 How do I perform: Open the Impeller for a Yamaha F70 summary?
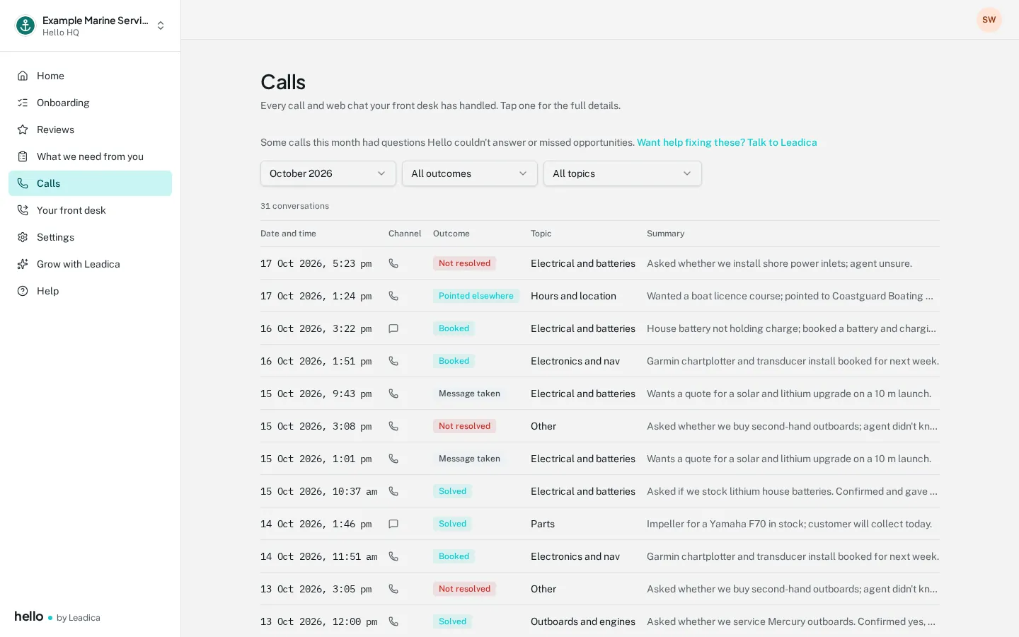coord(789,524)
